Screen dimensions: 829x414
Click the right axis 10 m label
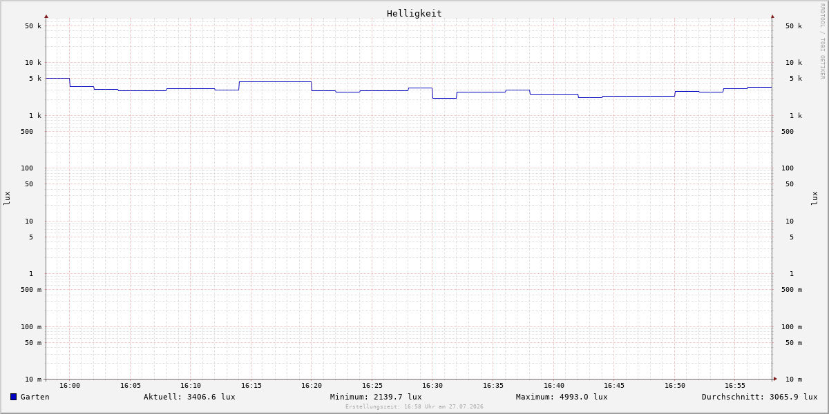pyautogui.click(x=794, y=379)
